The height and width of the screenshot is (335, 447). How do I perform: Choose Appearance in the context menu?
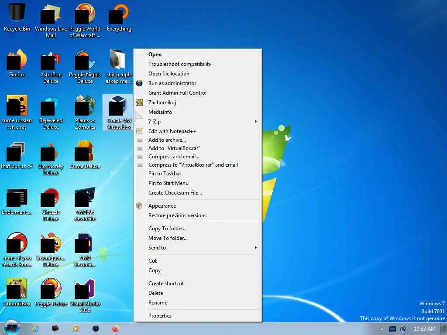(198, 206)
